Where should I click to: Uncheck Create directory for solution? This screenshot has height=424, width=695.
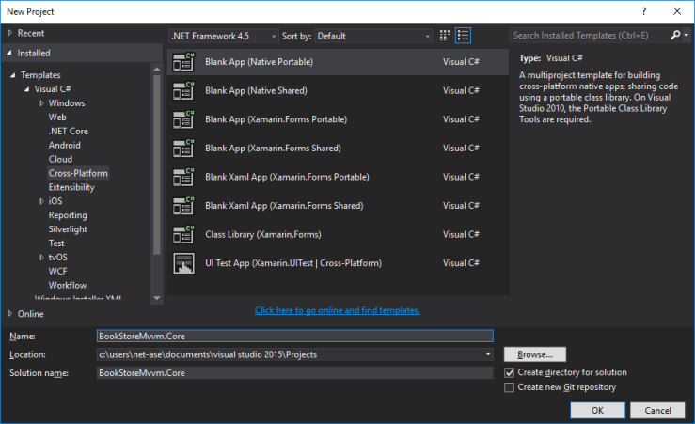tap(510, 372)
